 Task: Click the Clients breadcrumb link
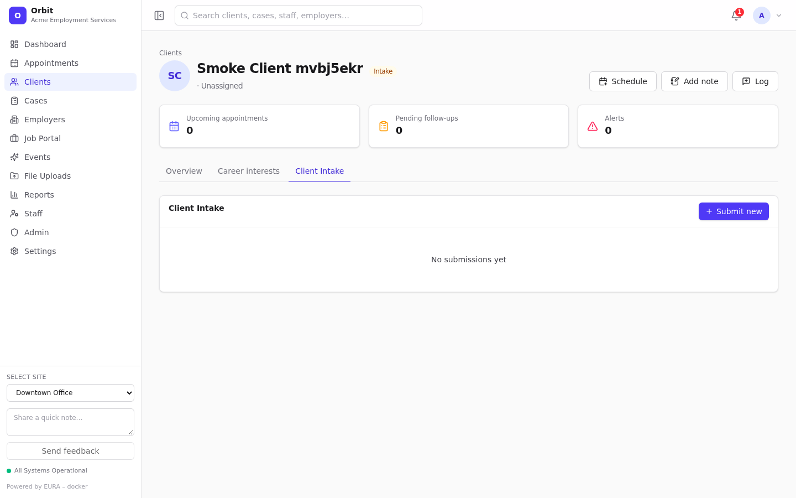click(x=170, y=53)
